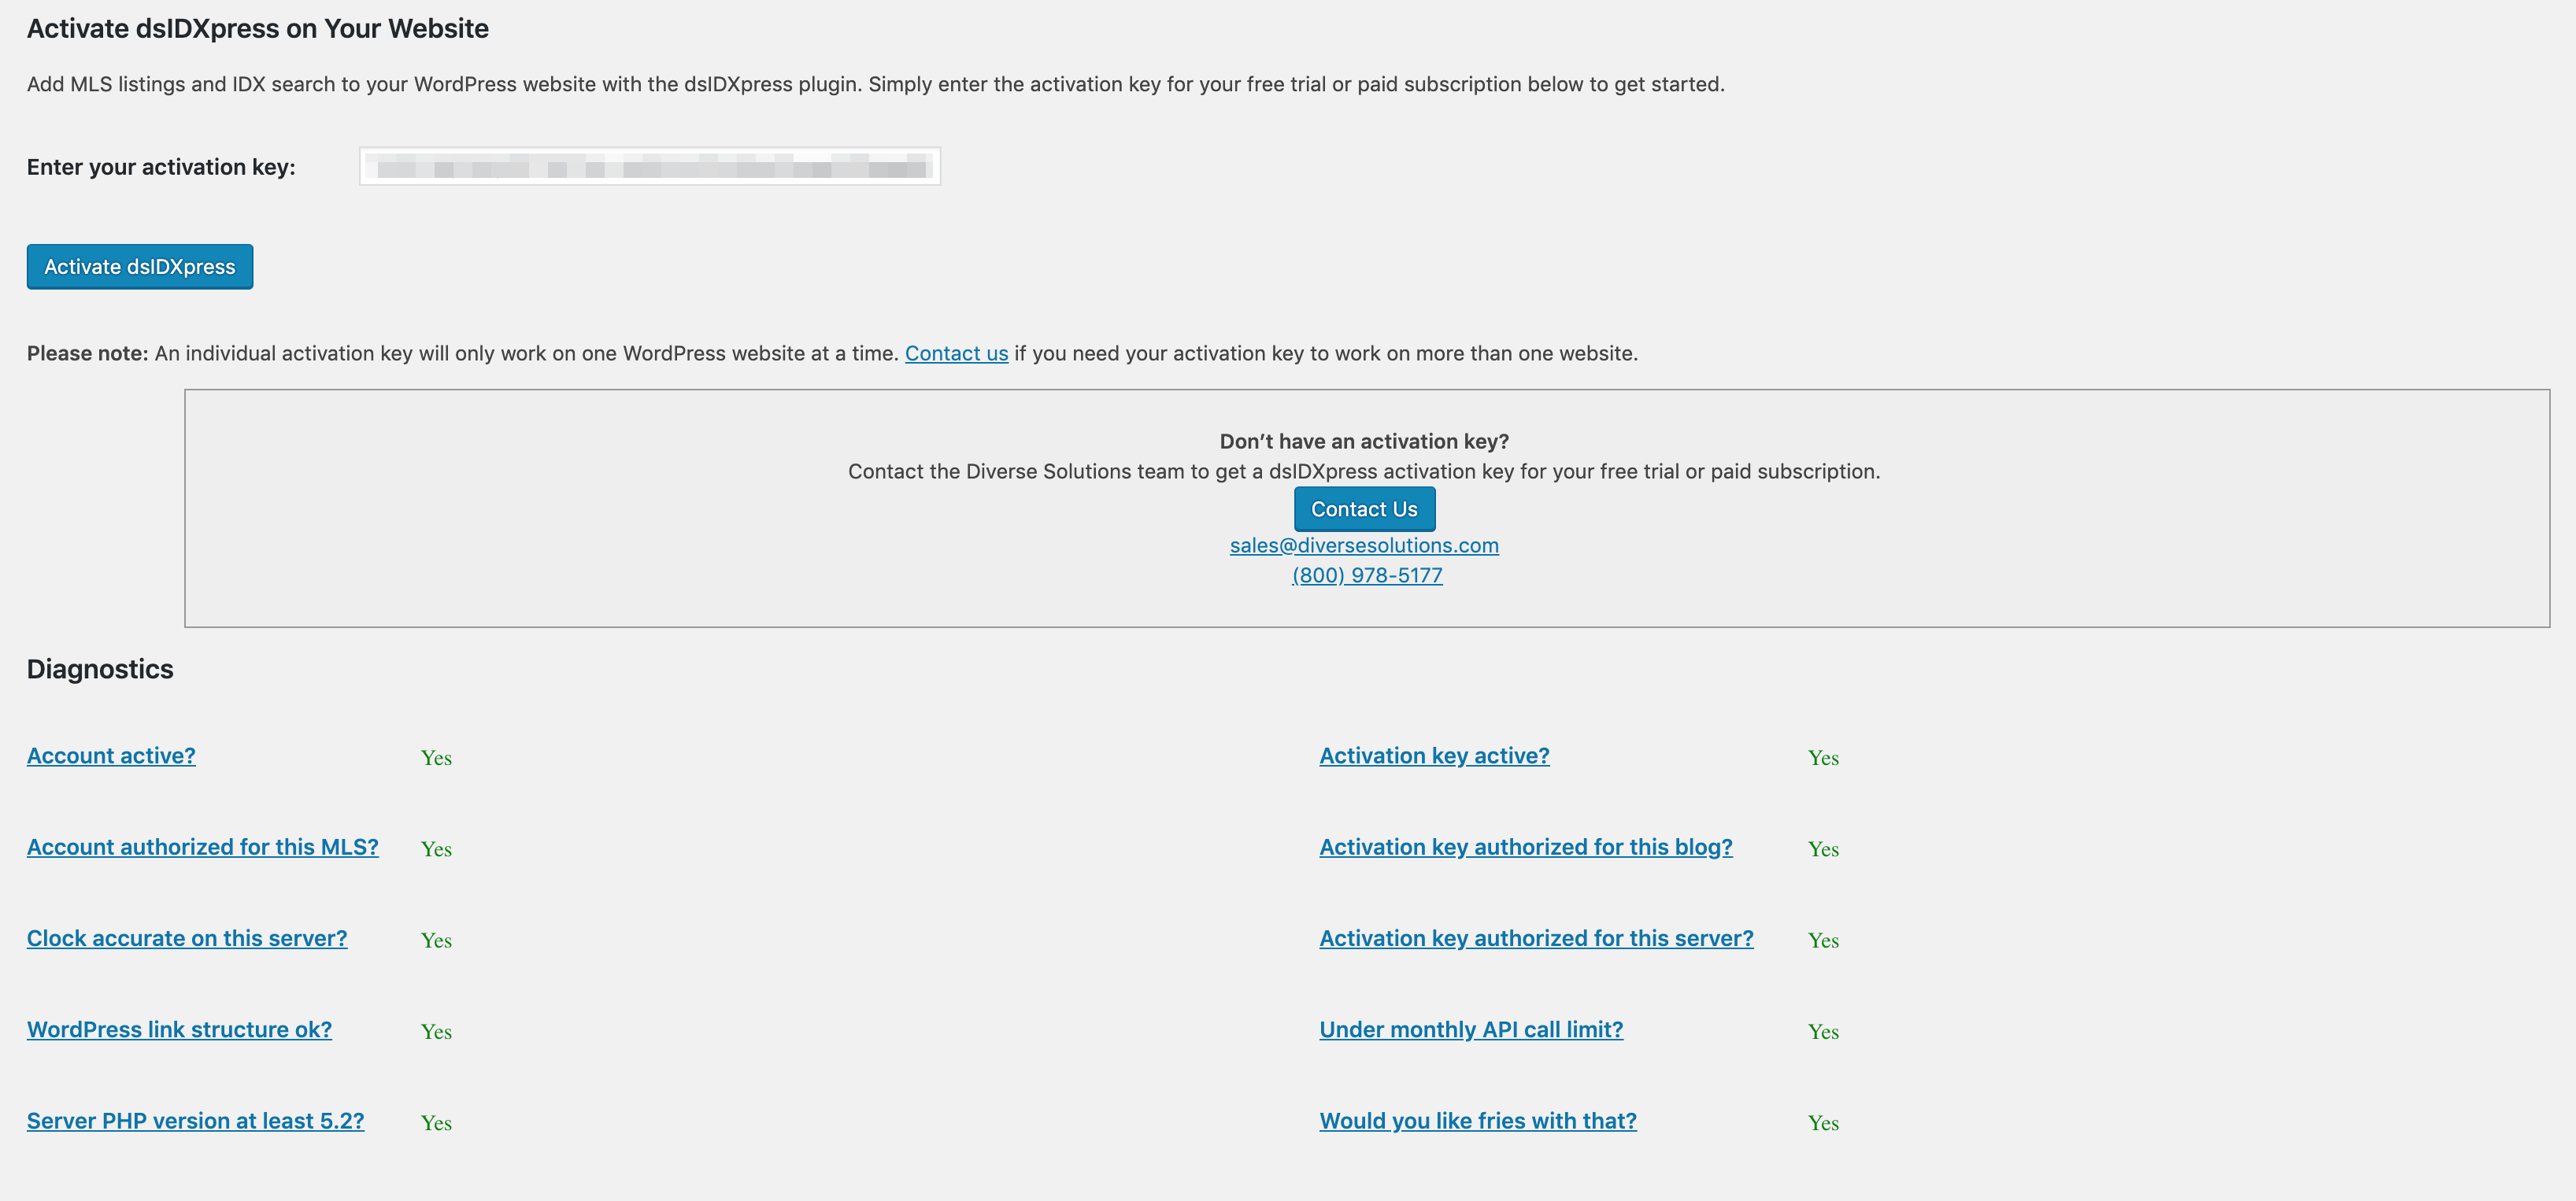
Task: Click 'Activation key authorized for this blog?' link
Action: point(1525,847)
